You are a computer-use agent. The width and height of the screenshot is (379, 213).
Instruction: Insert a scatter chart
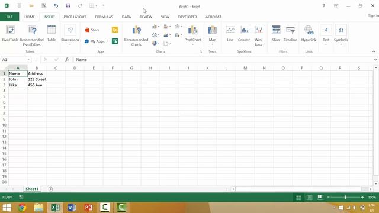[167, 43]
